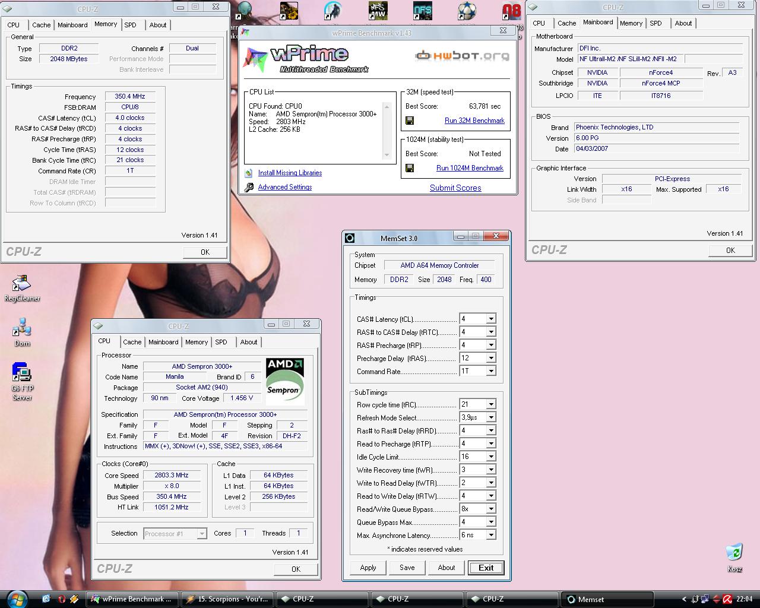Show hidden tray icons with the arrow

tap(684, 599)
